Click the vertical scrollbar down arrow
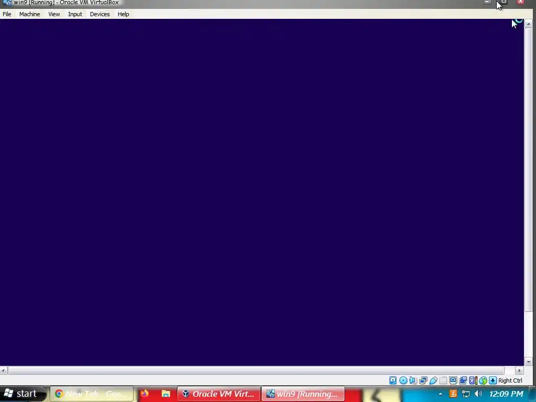 (x=529, y=361)
